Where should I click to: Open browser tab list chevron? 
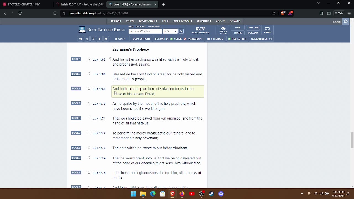click(318, 3)
